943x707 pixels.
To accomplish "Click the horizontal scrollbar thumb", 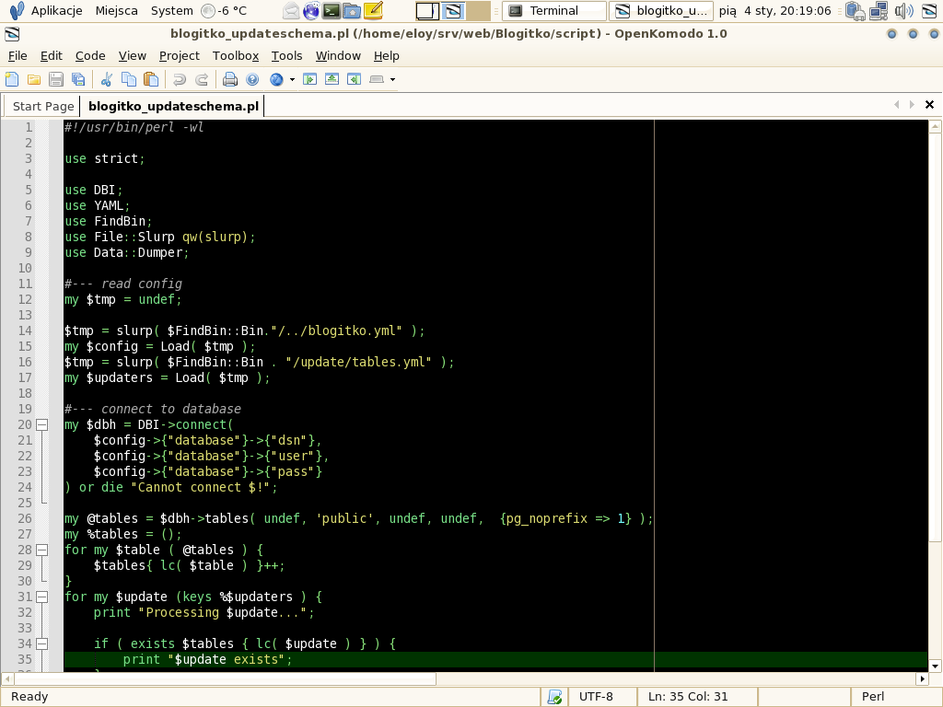I will click(x=225, y=678).
